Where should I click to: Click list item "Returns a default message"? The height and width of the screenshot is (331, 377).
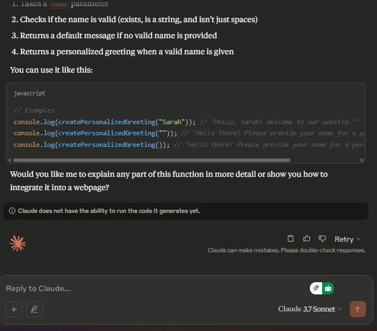[x=114, y=35]
